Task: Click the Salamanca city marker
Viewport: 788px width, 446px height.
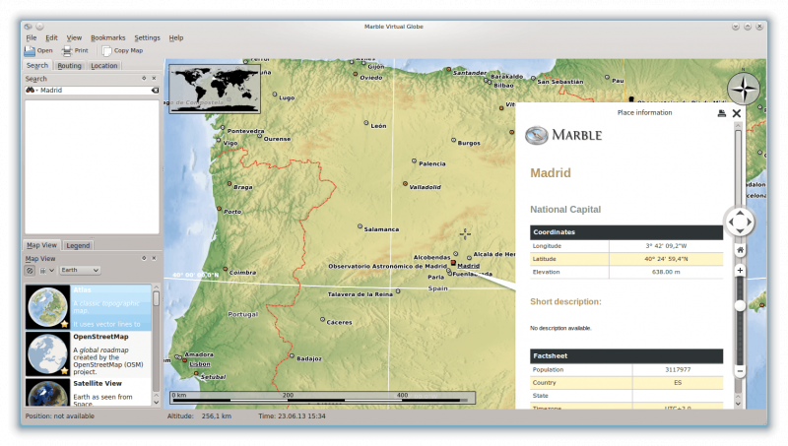Action: point(360,226)
